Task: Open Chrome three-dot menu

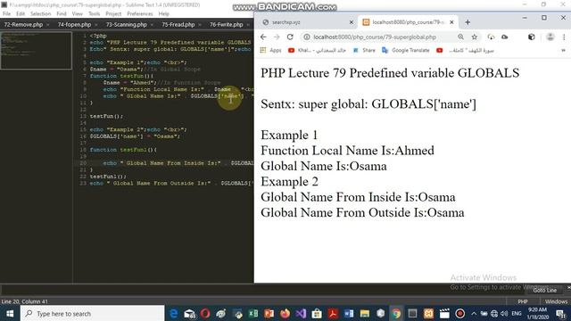Action: point(564,37)
